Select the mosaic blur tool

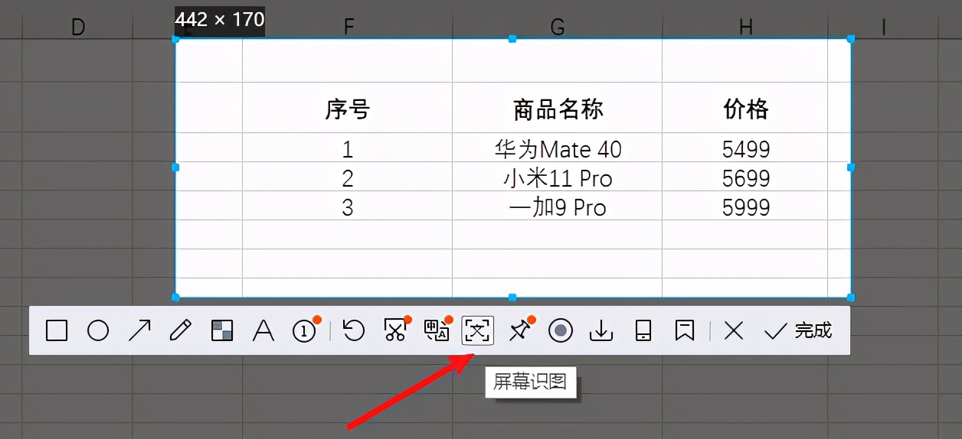tap(222, 330)
